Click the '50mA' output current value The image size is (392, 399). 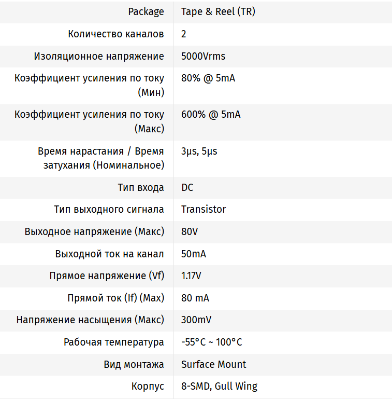coord(193,254)
